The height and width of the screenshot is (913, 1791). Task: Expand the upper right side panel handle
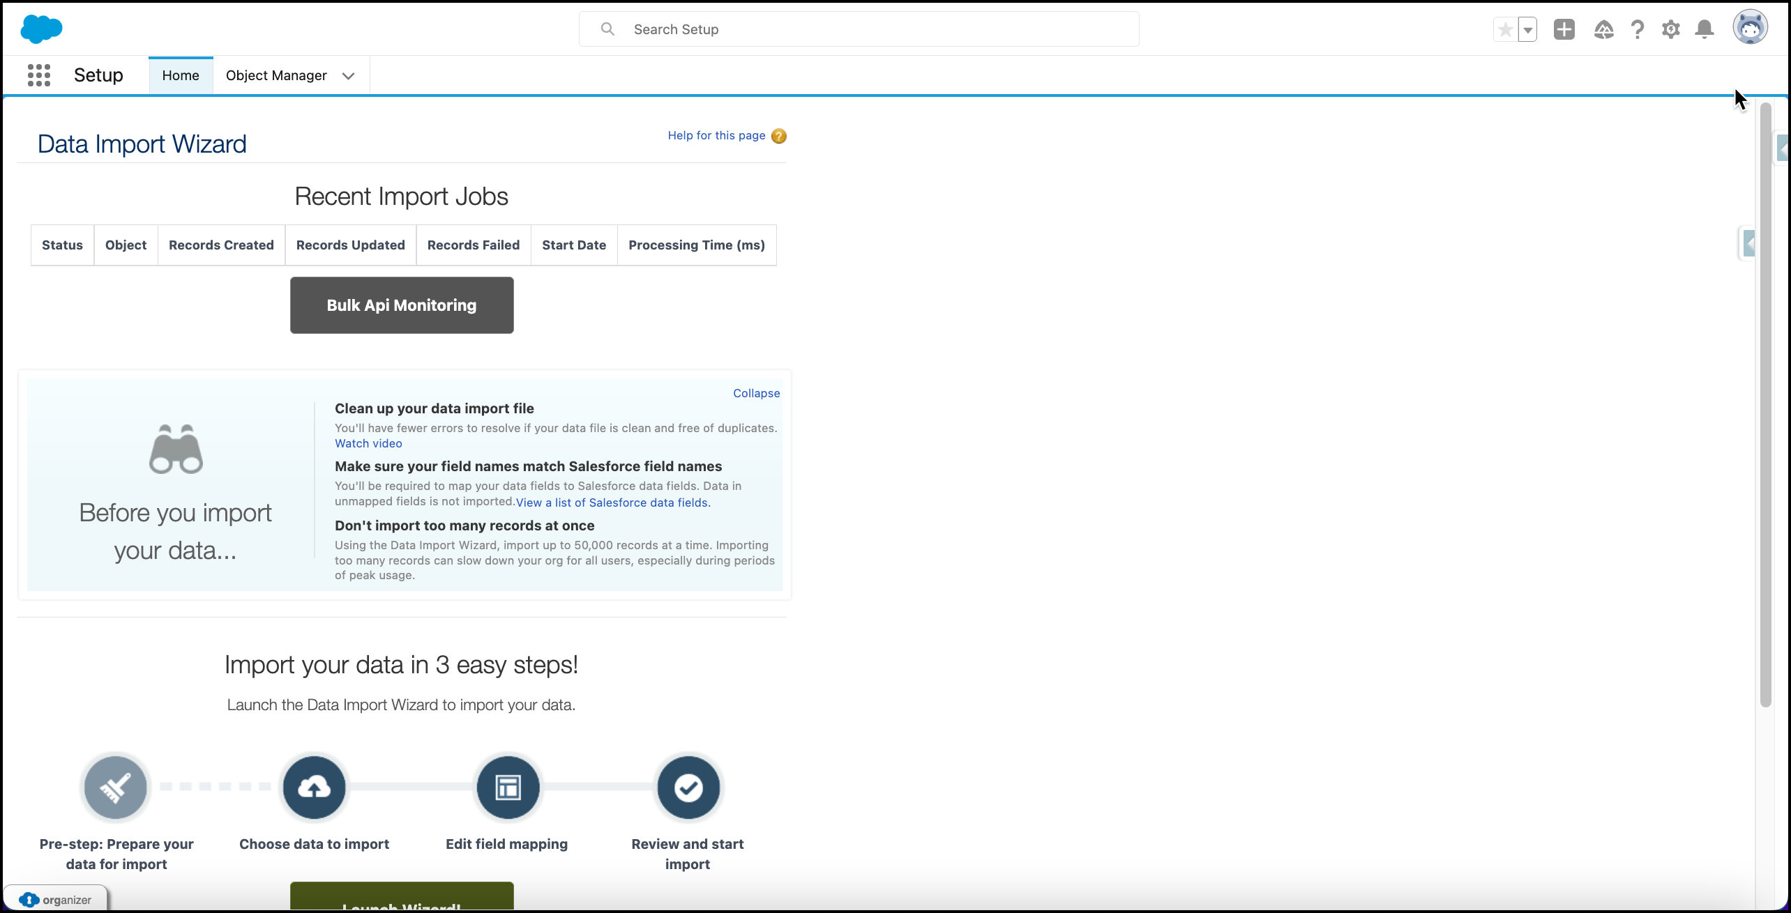[x=1783, y=148]
